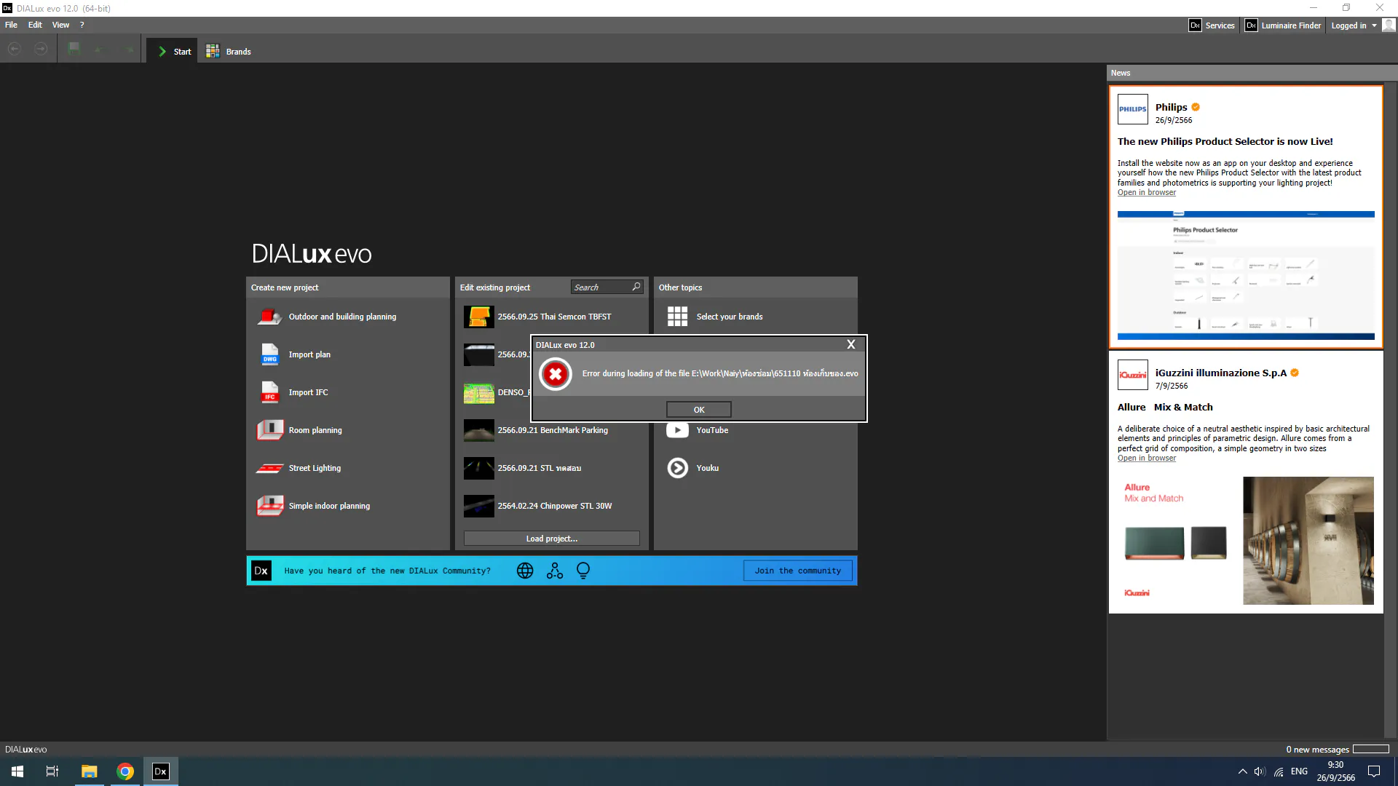Click the Dx logo in community banner

(x=261, y=571)
